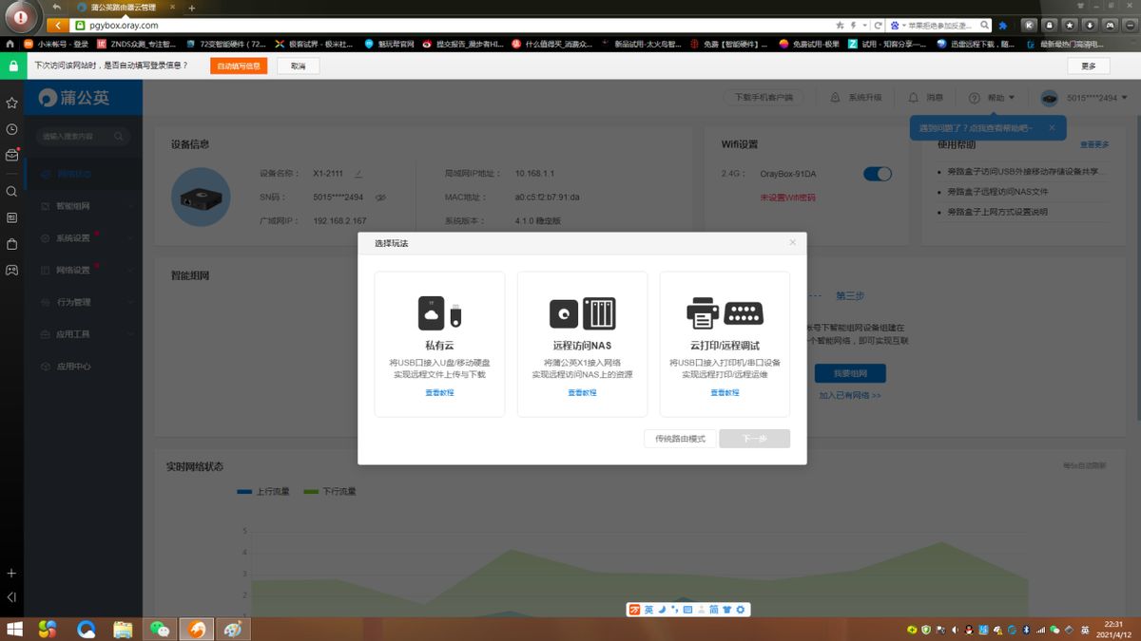Open the 72变智能硬件 bookmark
1141x641 pixels.
pos(226,44)
